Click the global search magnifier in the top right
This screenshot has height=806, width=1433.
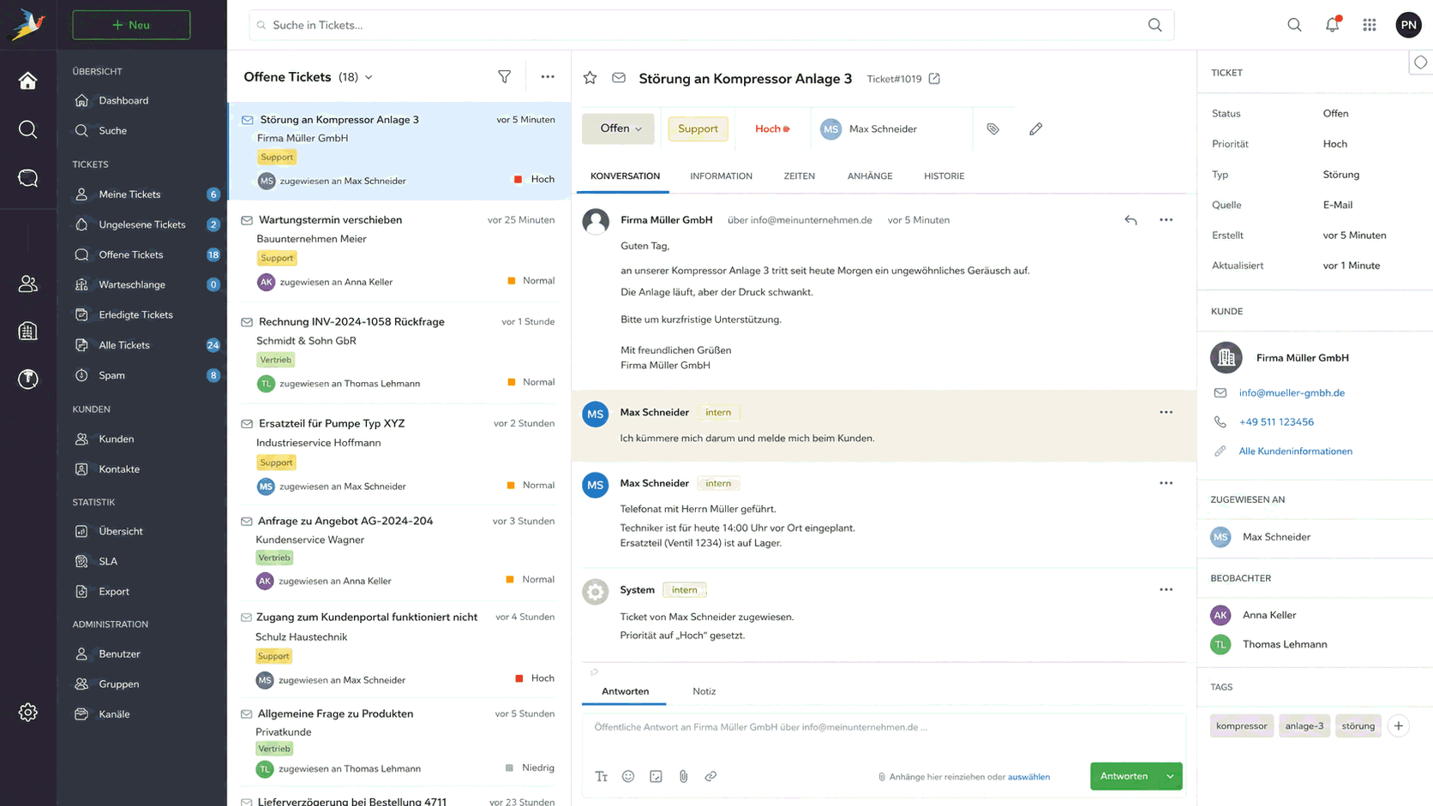[1294, 25]
